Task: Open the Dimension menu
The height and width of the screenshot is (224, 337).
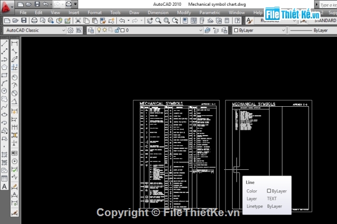Action: pos(158,13)
